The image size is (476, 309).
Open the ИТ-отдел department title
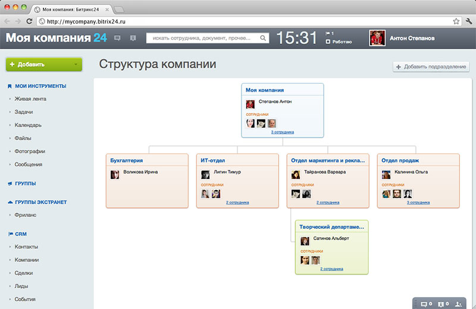(x=213, y=160)
